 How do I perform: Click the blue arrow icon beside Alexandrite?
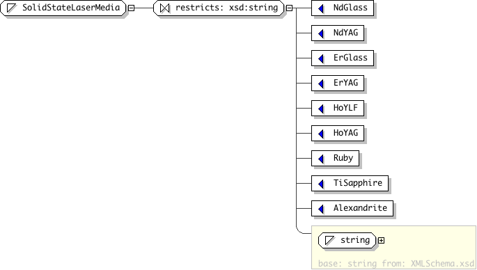pos(320,209)
